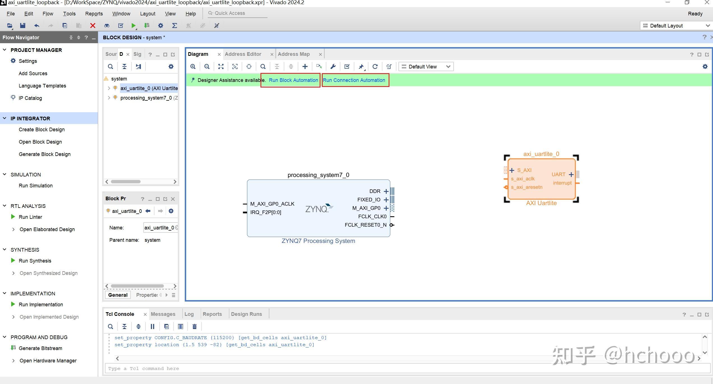Expand the DDR interface on processing_system7_0
Viewport: 713px width, 384px height.
[386, 191]
